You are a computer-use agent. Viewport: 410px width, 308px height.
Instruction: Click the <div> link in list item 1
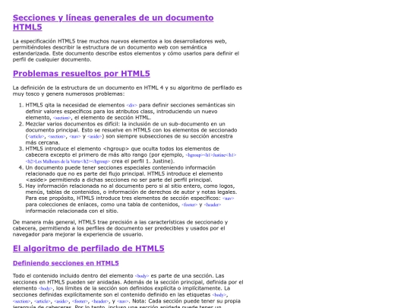(x=132, y=105)
